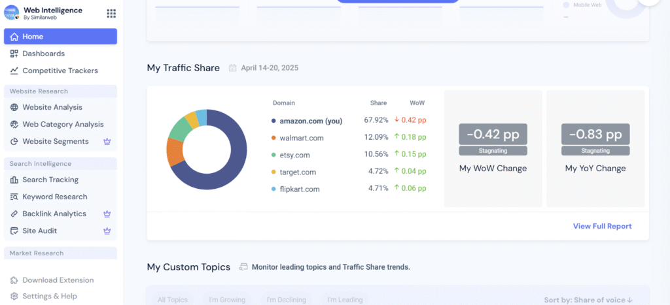The width and height of the screenshot is (670, 305).
Task: Collapse the Website Research section header
Action: click(x=60, y=91)
